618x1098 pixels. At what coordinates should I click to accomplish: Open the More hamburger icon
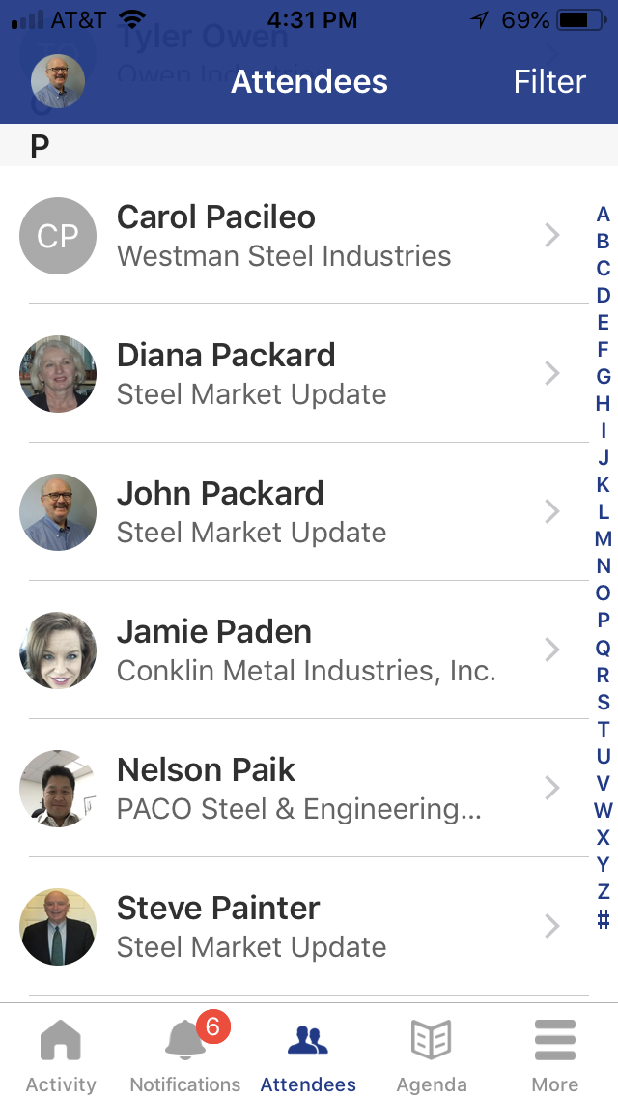(555, 1042)
